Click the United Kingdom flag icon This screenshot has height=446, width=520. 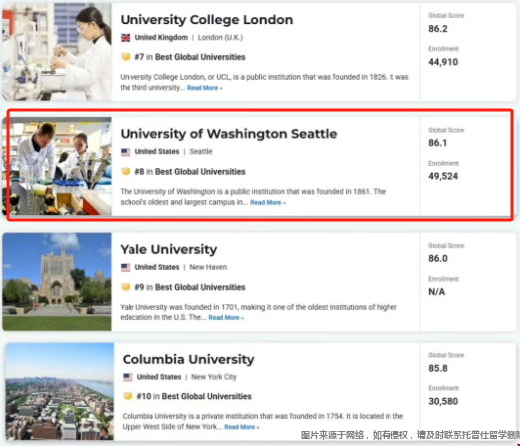pos(126,38)
